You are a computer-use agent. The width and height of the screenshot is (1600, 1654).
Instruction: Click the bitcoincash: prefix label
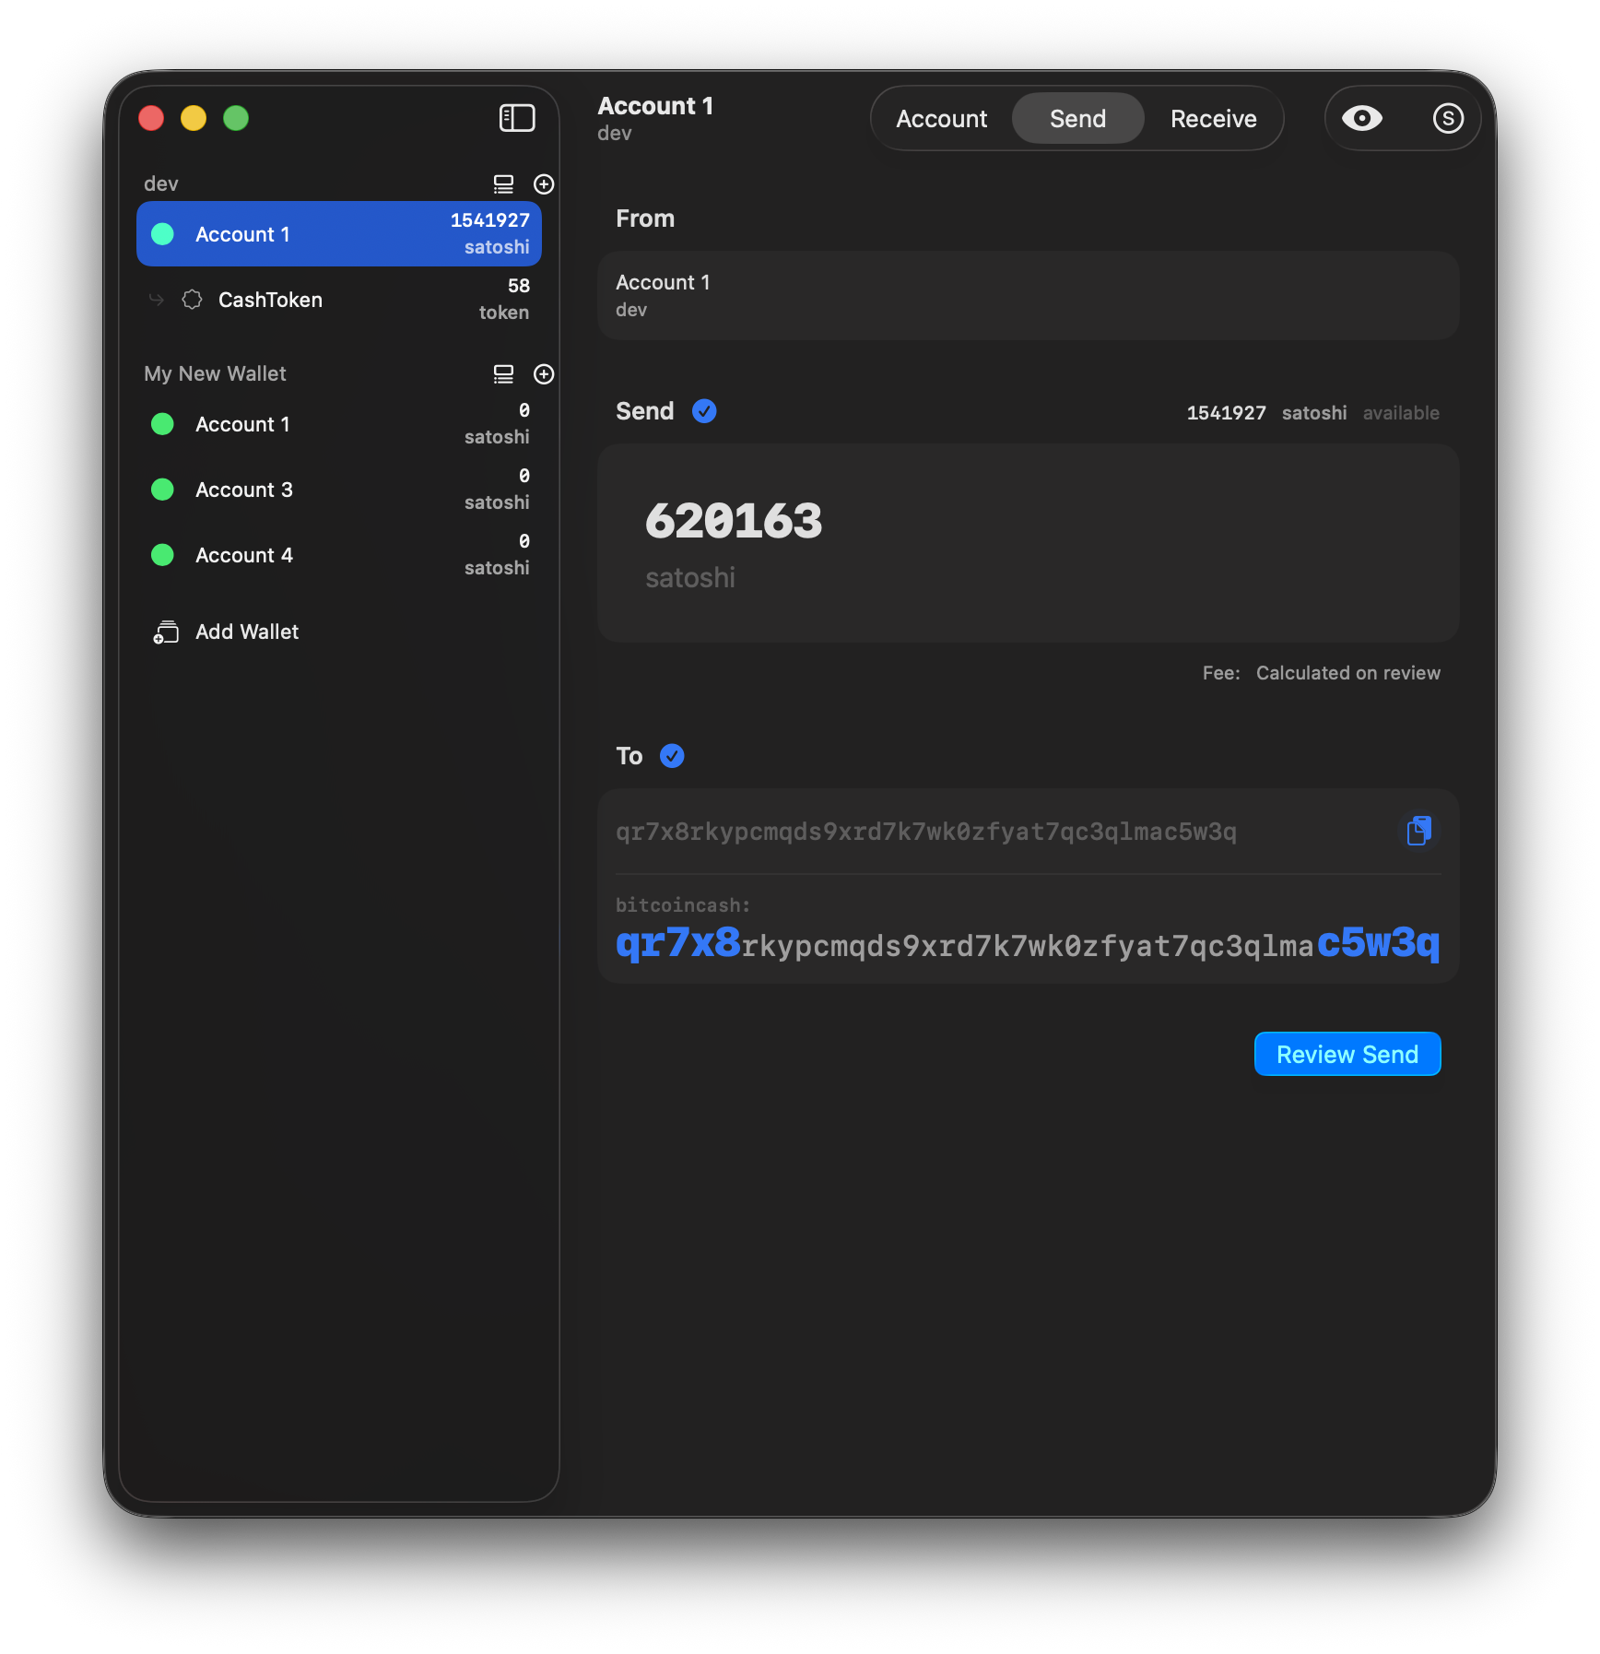[683, 905]
